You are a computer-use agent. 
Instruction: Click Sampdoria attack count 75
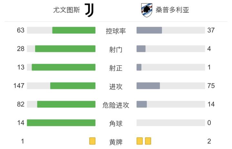(x=211, y=86)
